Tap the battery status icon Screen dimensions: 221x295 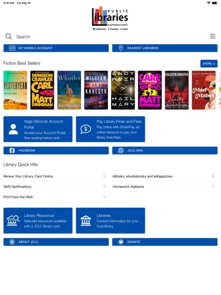tap(214, 3)
